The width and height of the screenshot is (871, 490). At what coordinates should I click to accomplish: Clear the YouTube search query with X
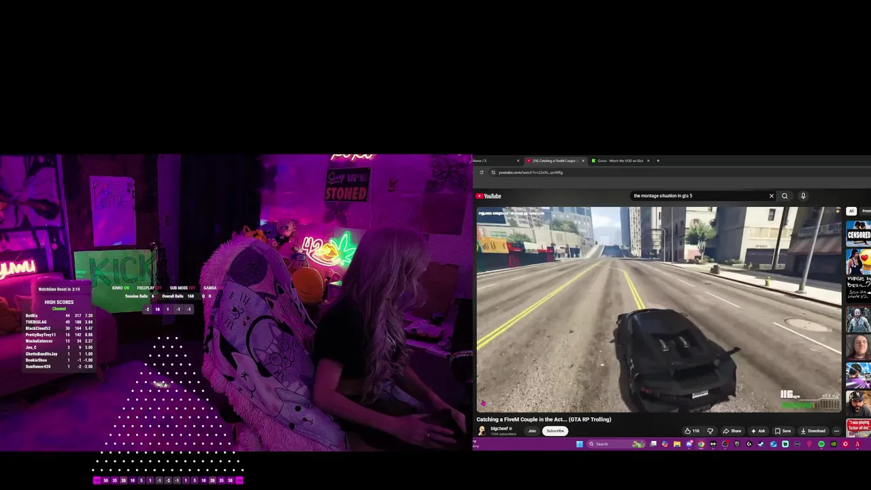771,196
